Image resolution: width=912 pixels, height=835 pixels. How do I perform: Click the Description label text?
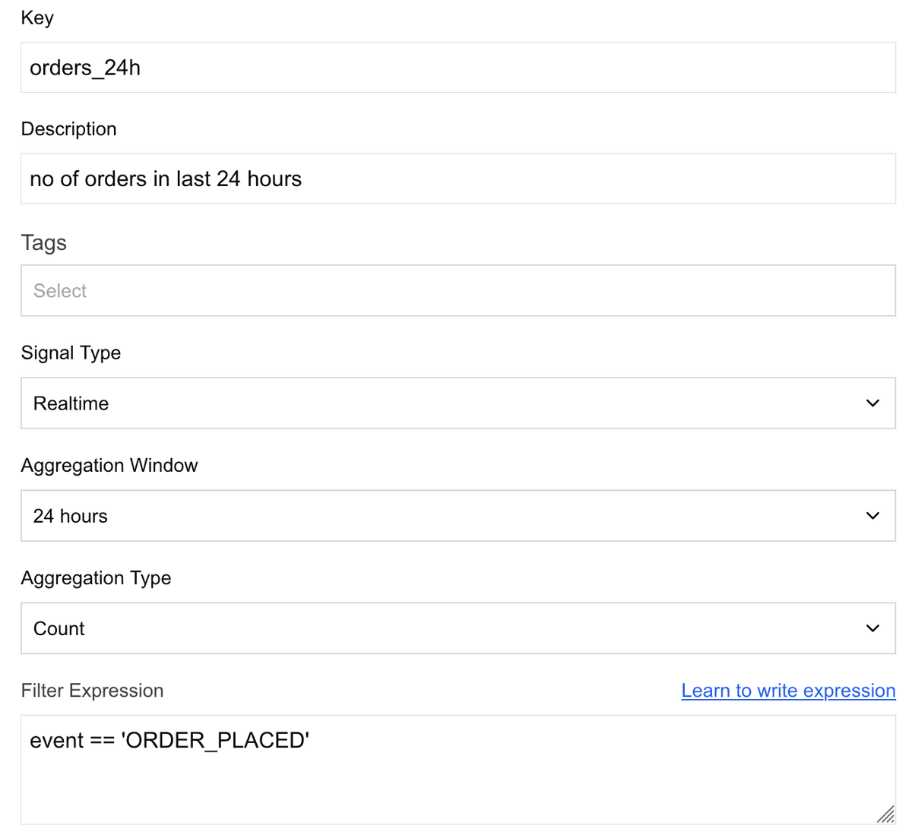[68, 128]
